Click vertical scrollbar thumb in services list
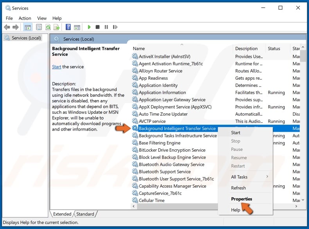309x229 pixels. click(303, 56)
